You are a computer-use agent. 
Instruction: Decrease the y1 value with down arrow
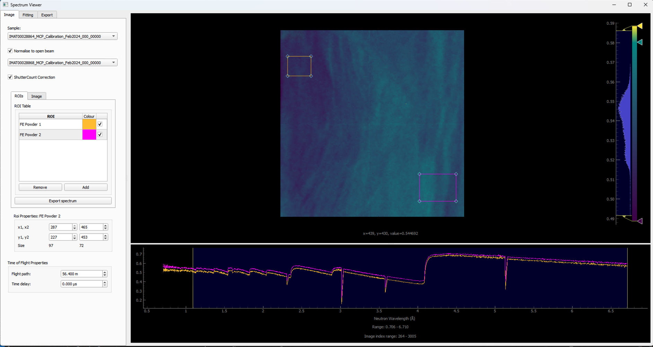coord(75,239)
